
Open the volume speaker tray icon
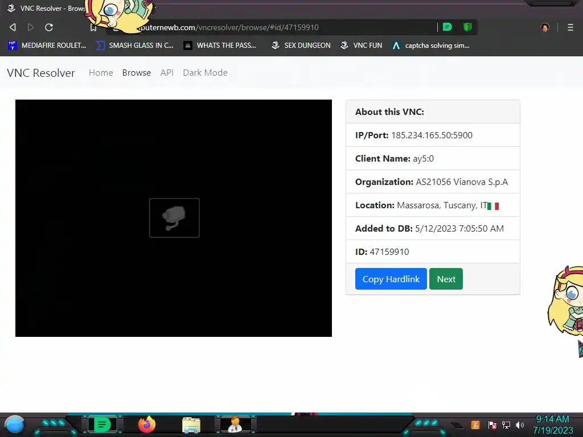[519, 424]
